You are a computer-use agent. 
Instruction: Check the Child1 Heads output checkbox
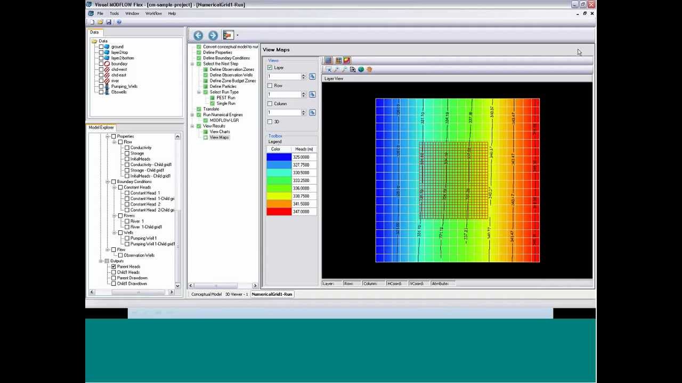click(x=113, y=272)
